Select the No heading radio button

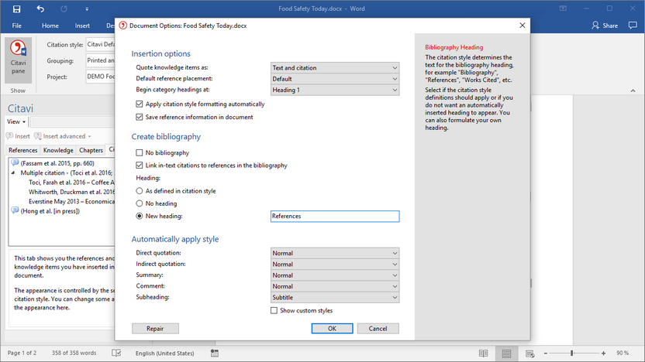point(139,203)
